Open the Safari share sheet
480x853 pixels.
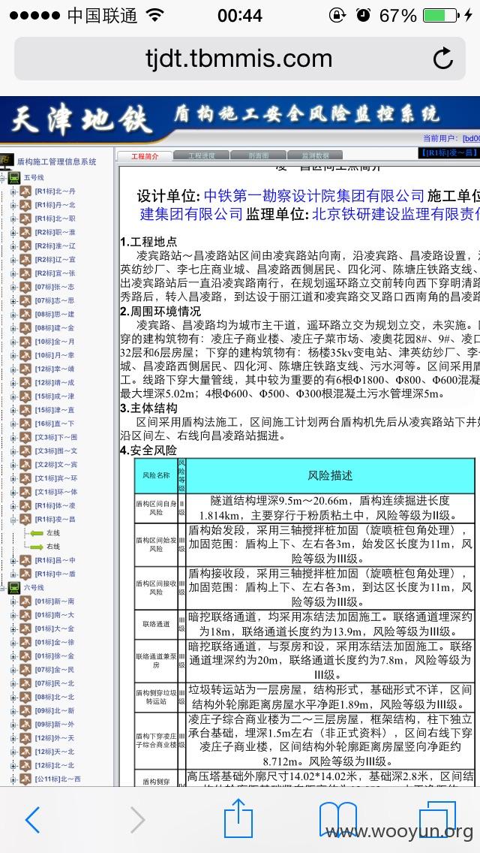[x=238, y=818]
